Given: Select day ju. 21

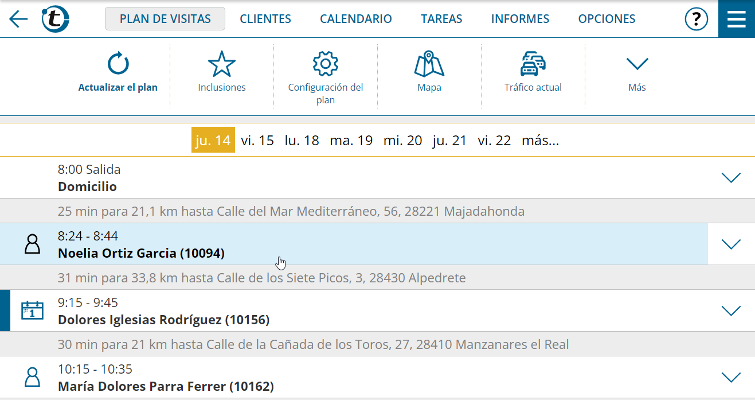Looking at the screenshot, I should coord(450,141).
